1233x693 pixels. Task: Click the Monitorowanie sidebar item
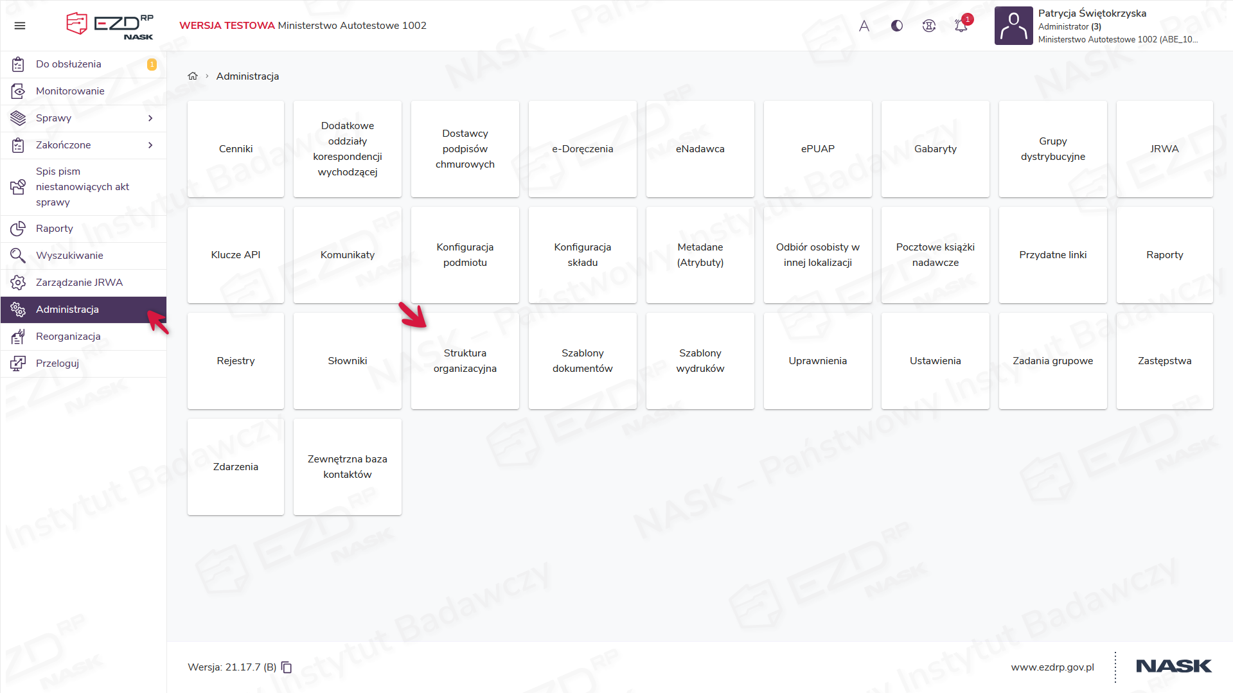click(70, 91)
